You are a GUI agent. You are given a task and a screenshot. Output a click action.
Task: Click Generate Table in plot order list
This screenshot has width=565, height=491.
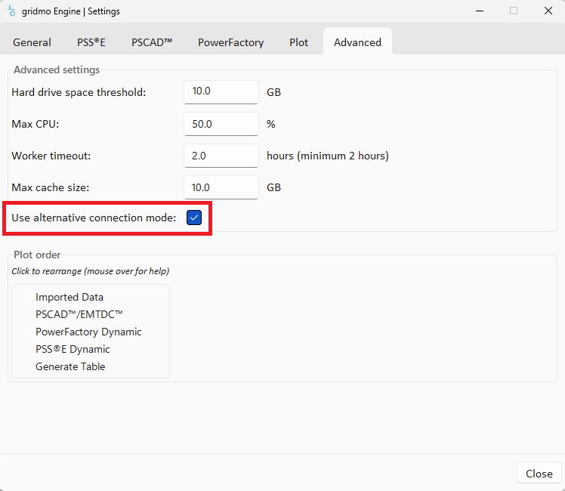pyautogui.click(x=70, y=366)
